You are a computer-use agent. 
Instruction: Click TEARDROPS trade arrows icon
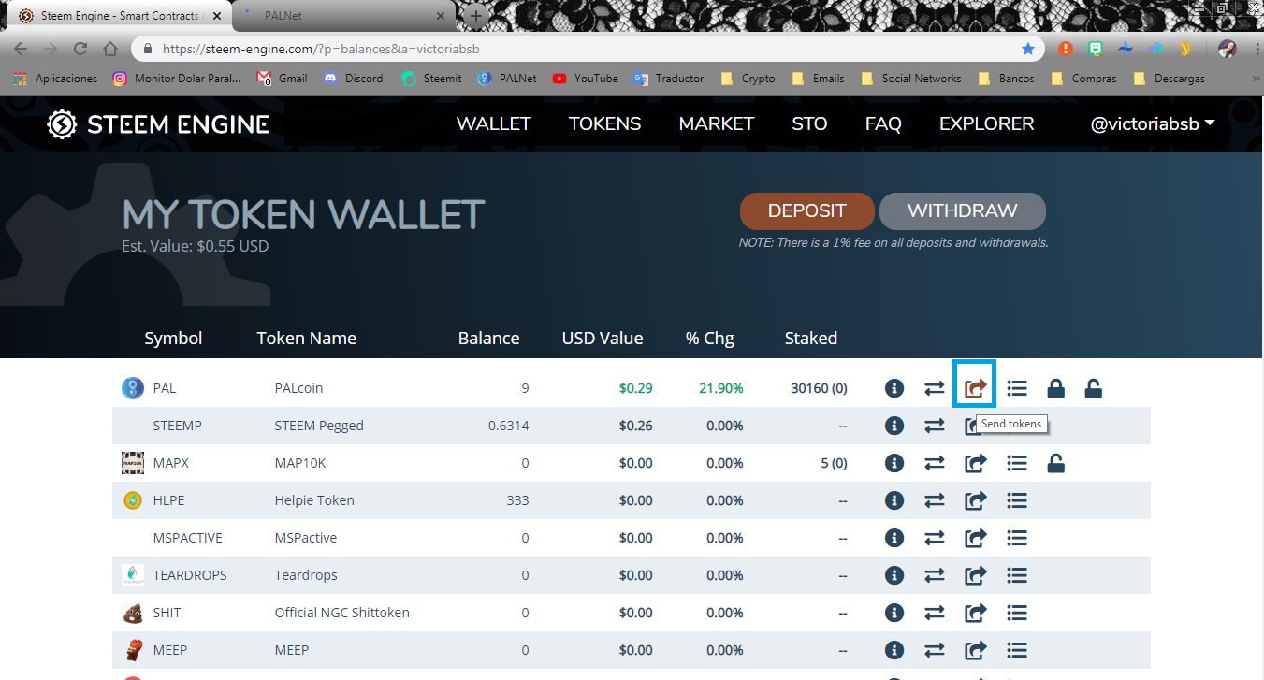tap(935, 575)
